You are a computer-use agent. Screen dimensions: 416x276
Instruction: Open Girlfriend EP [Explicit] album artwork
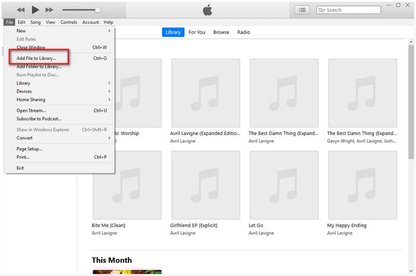(x=206, y=185)
